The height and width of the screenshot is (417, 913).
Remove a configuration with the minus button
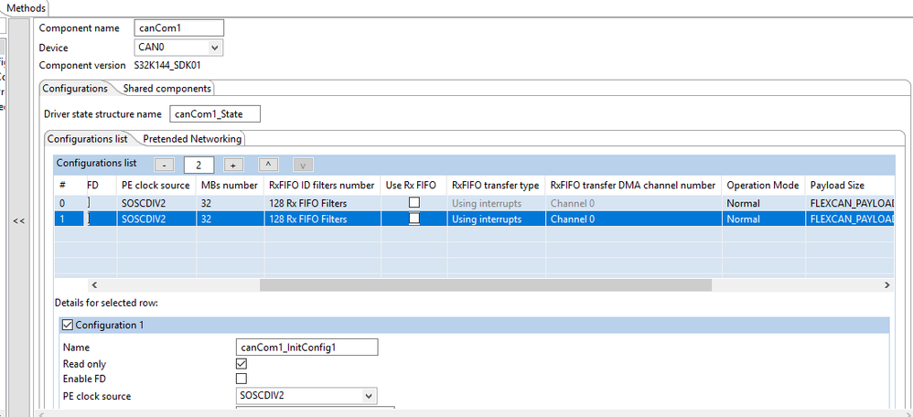(x=164, y=166)
